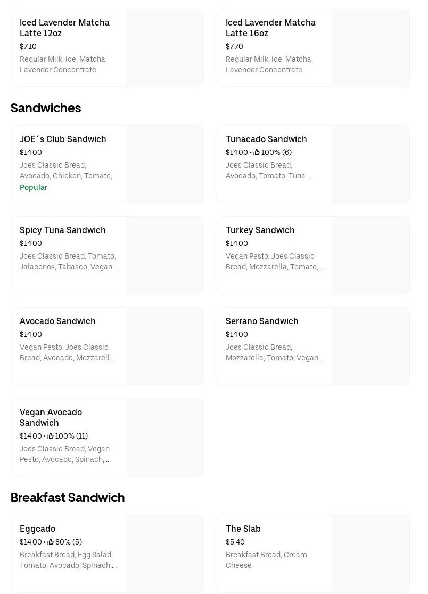Image resolution: width=428 pixels, height=594 pixels.
Task: Choose the Avocado Sandwich title
Action: (x=57, y=321)
